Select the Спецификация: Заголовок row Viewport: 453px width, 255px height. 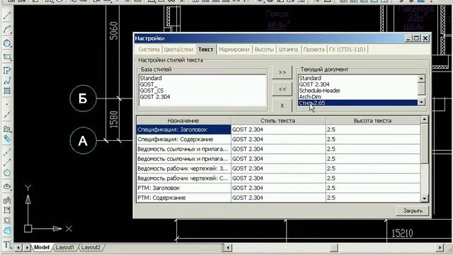pyautogui.click(x=183, y=130)
